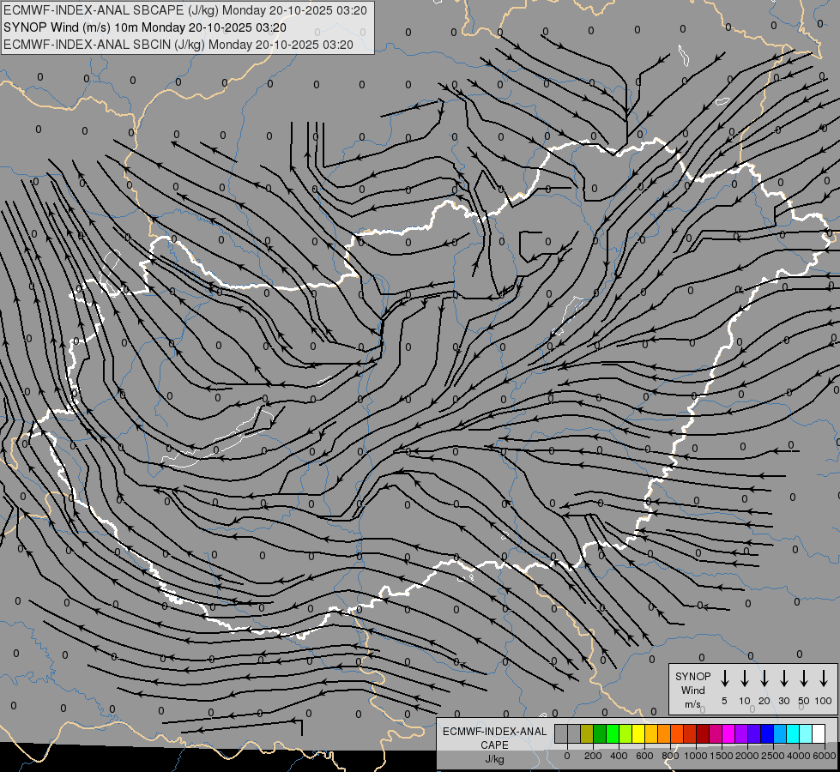Click the 400 tick label on the CAPE scale
The height and width of the screenshot is (772, 840).
(x=619, y=756)
